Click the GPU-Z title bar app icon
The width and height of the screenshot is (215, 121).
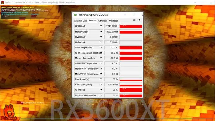pos(75,15)
